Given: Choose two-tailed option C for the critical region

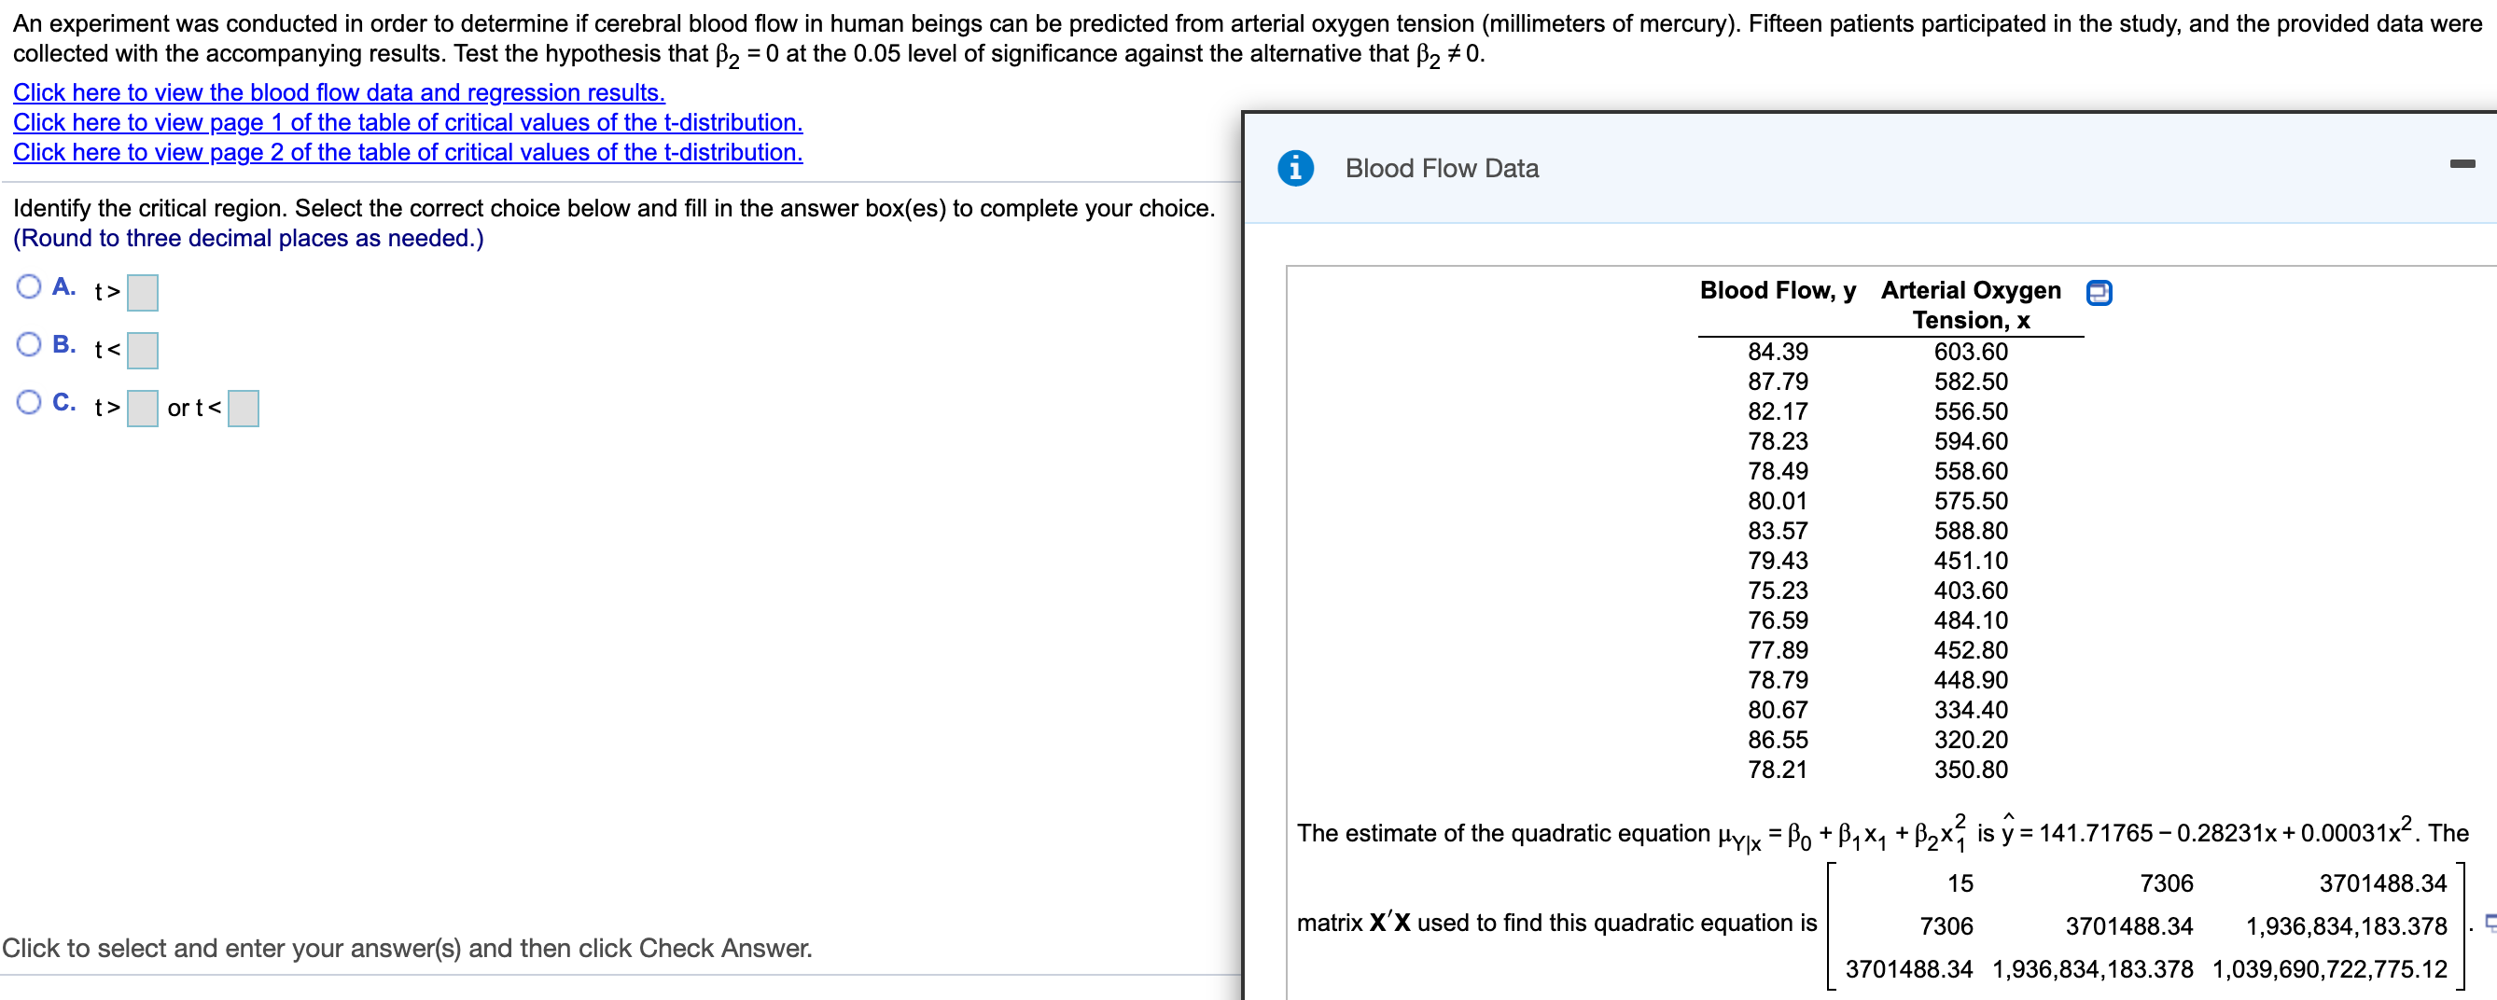Looking at the screenshot, I should [28, 401].
